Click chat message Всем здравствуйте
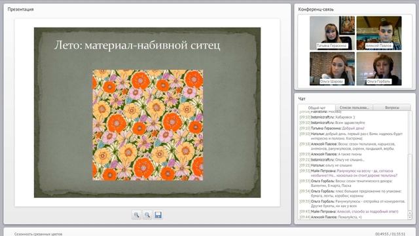Image resolution: width=419 pixels, height=236 pixels. coord(332,123)
